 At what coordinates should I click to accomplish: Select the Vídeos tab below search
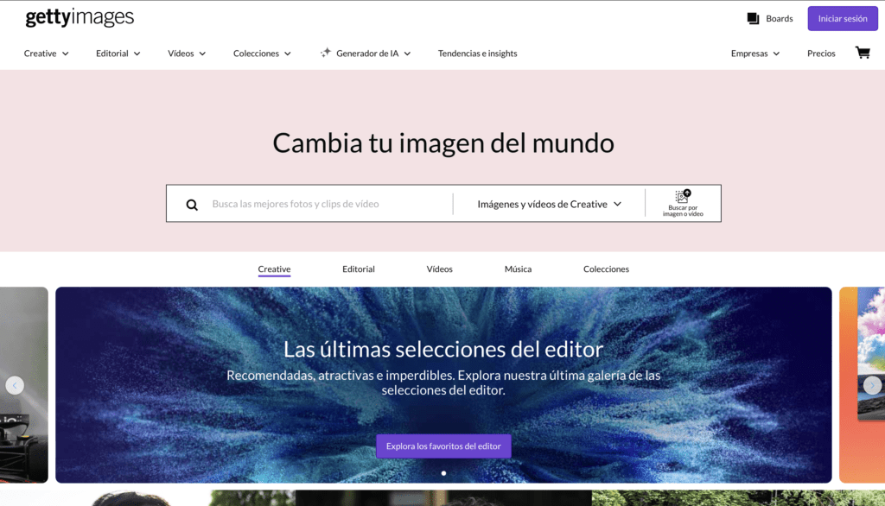point(439,269)
